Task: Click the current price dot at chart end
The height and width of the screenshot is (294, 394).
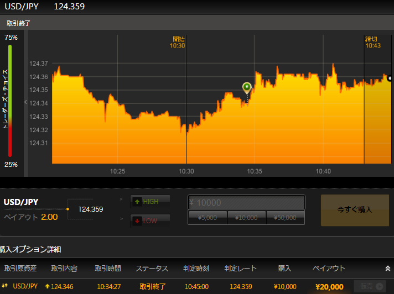Action: [390, 78]
